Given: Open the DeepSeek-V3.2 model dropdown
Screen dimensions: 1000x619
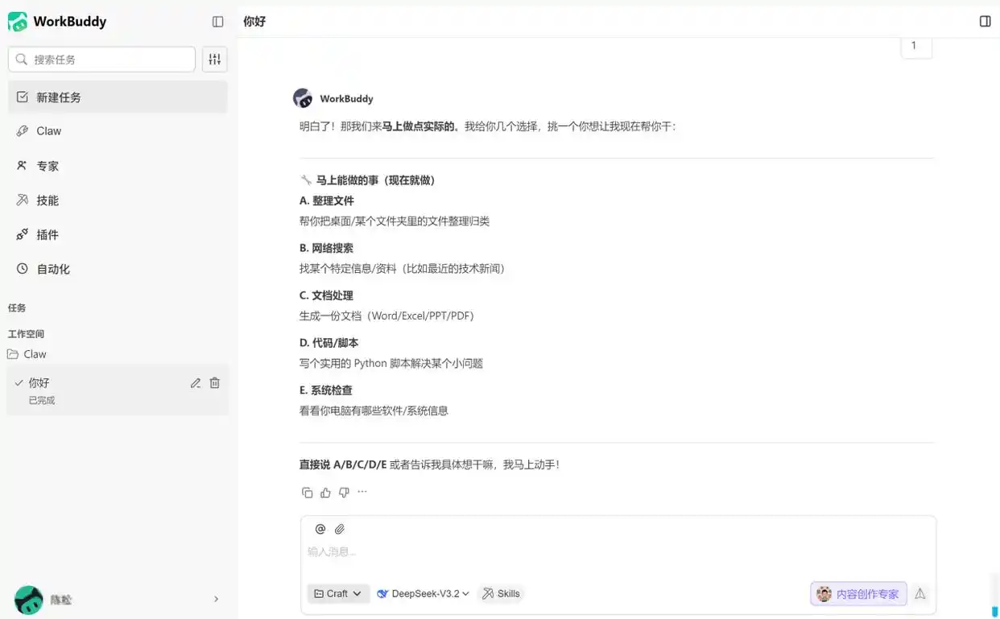Looking at the screenshot, I should [x=422, y=593].
